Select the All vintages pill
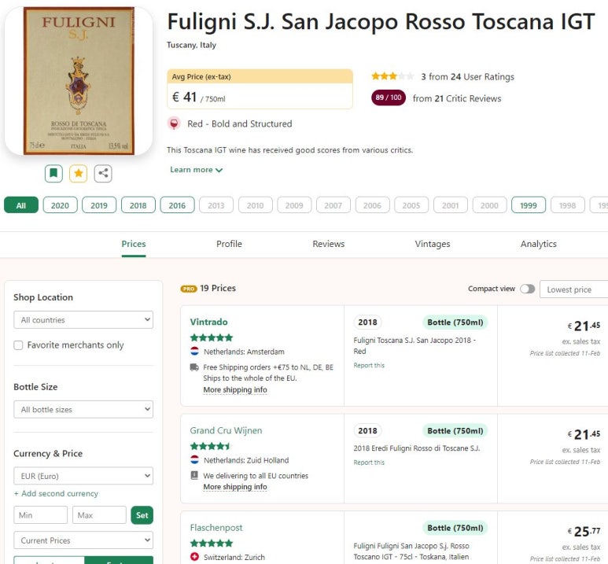The height and width of the screenshot is (564, 608). [x=21, y=205]
